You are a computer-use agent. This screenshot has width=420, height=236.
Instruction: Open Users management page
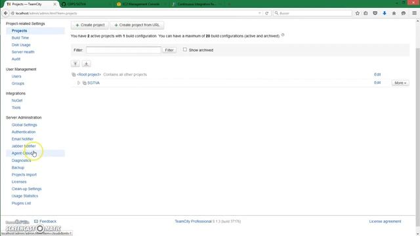coord(16,76)
